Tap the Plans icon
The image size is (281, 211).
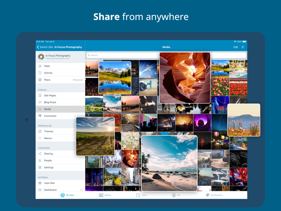point(40,79)
